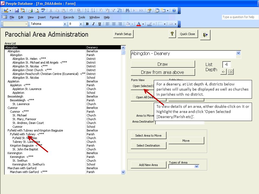
Task: Open Print Preview icon
Action: (37, 11)
